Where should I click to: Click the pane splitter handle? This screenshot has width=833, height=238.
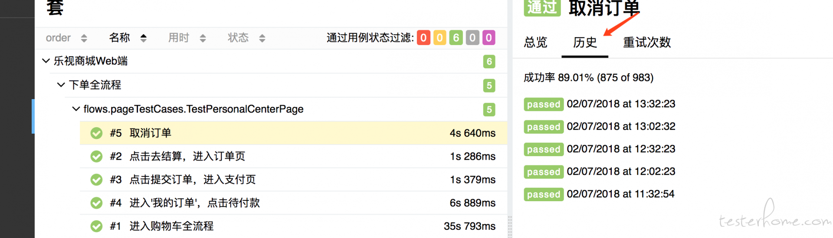pos(510,226)
